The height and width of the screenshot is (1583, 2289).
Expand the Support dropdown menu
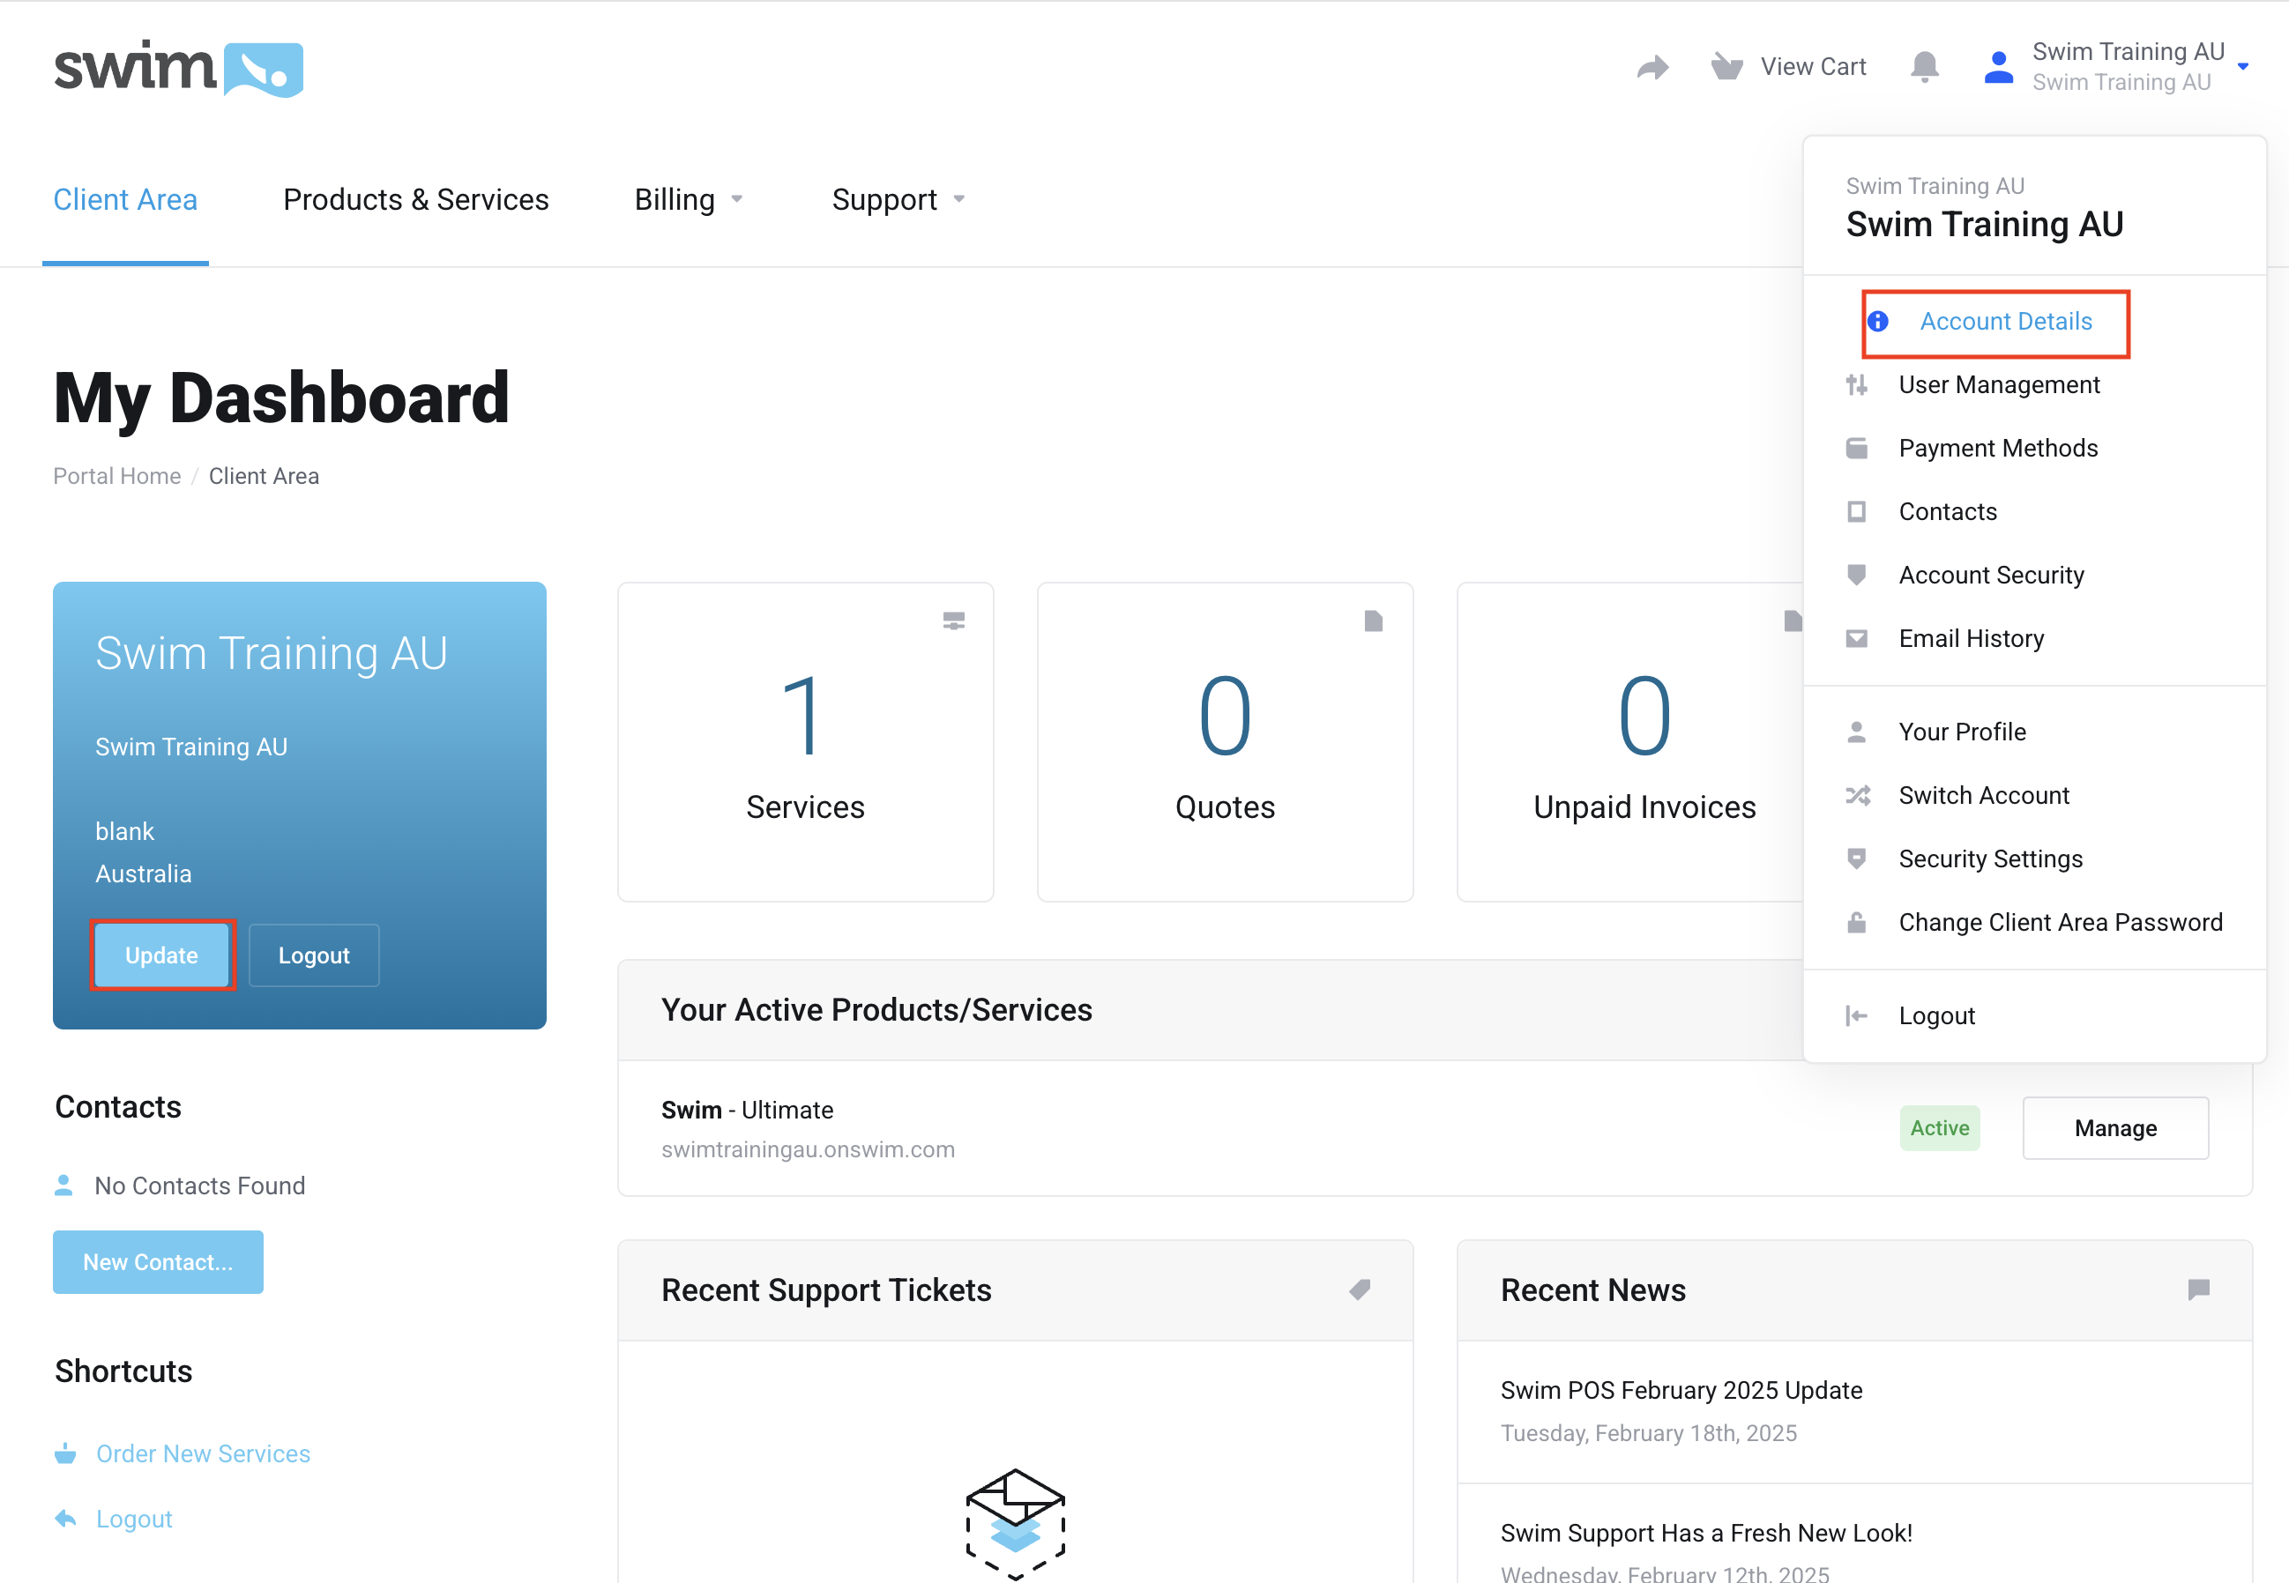898,199
